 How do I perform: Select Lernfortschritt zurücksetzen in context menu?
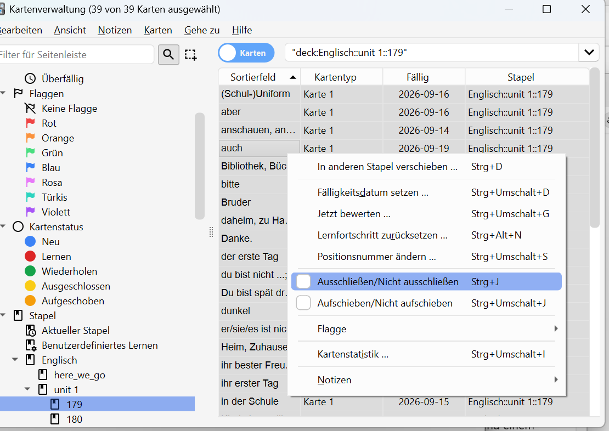(426, 235)
